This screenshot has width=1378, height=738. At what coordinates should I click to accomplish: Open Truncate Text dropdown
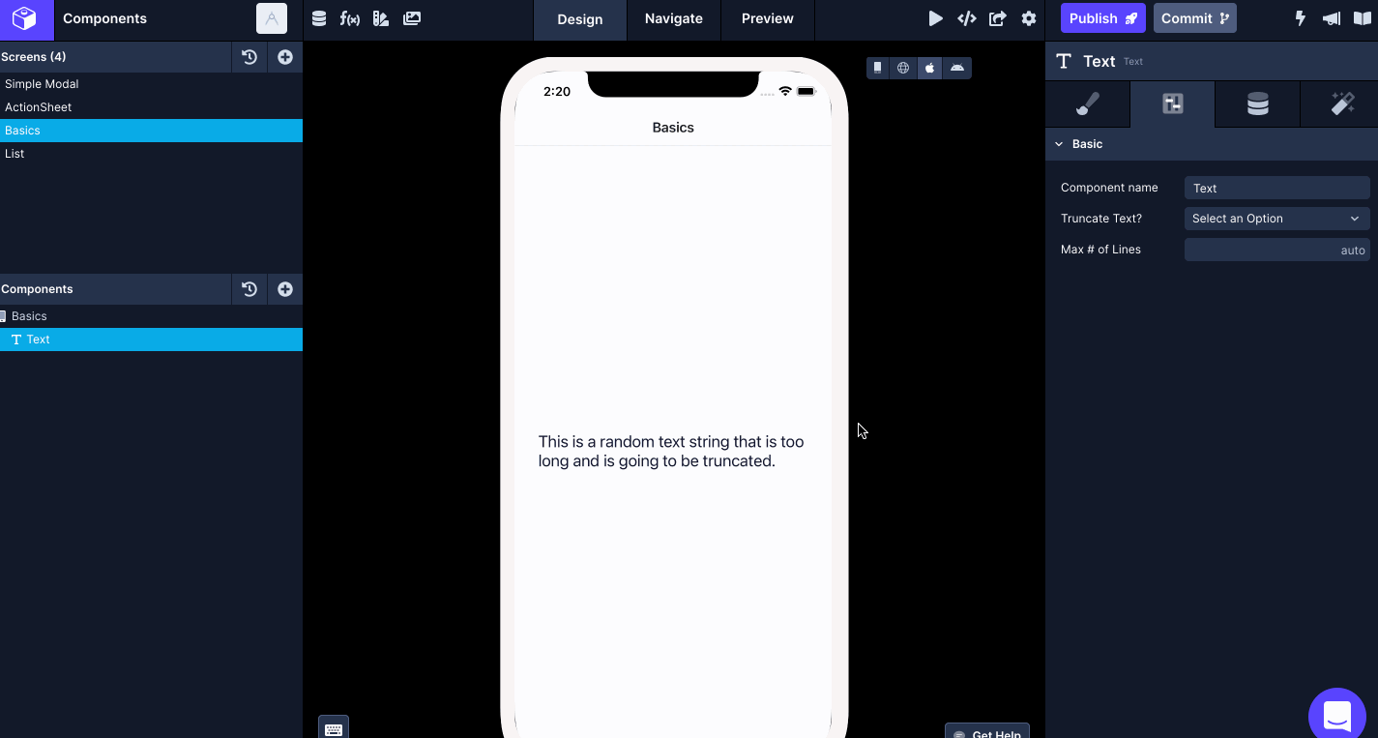1276,219
